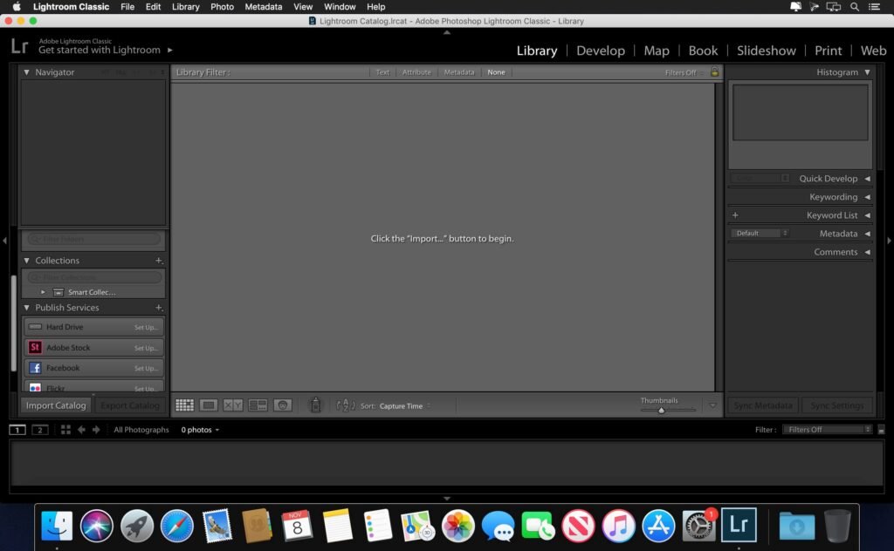Open Survey view mode

pyautogui.click(x=257, y=405)
